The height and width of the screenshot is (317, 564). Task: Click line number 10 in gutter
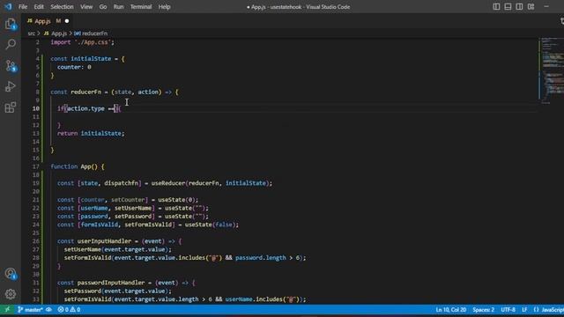[x=36, y=108]
